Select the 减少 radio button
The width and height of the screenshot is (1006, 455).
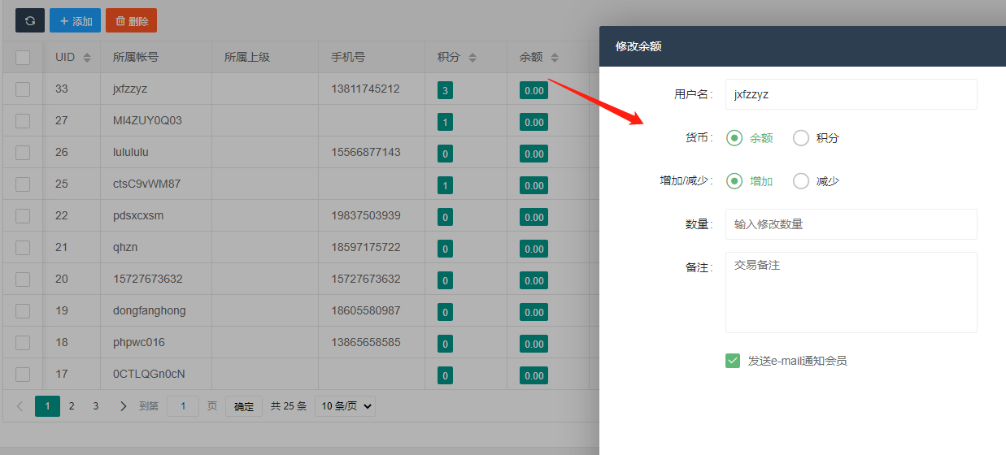(801, 181)
